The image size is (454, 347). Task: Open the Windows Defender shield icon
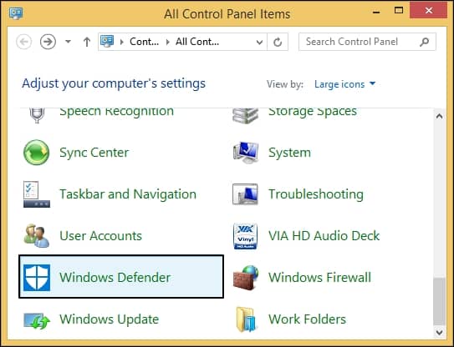[37, 278]
